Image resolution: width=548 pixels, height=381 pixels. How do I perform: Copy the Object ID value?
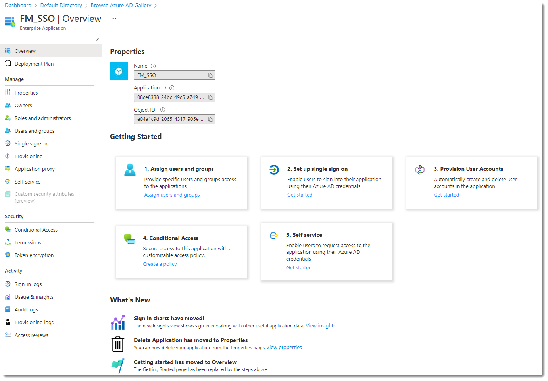pyautogui.click(x=210, y=119)
